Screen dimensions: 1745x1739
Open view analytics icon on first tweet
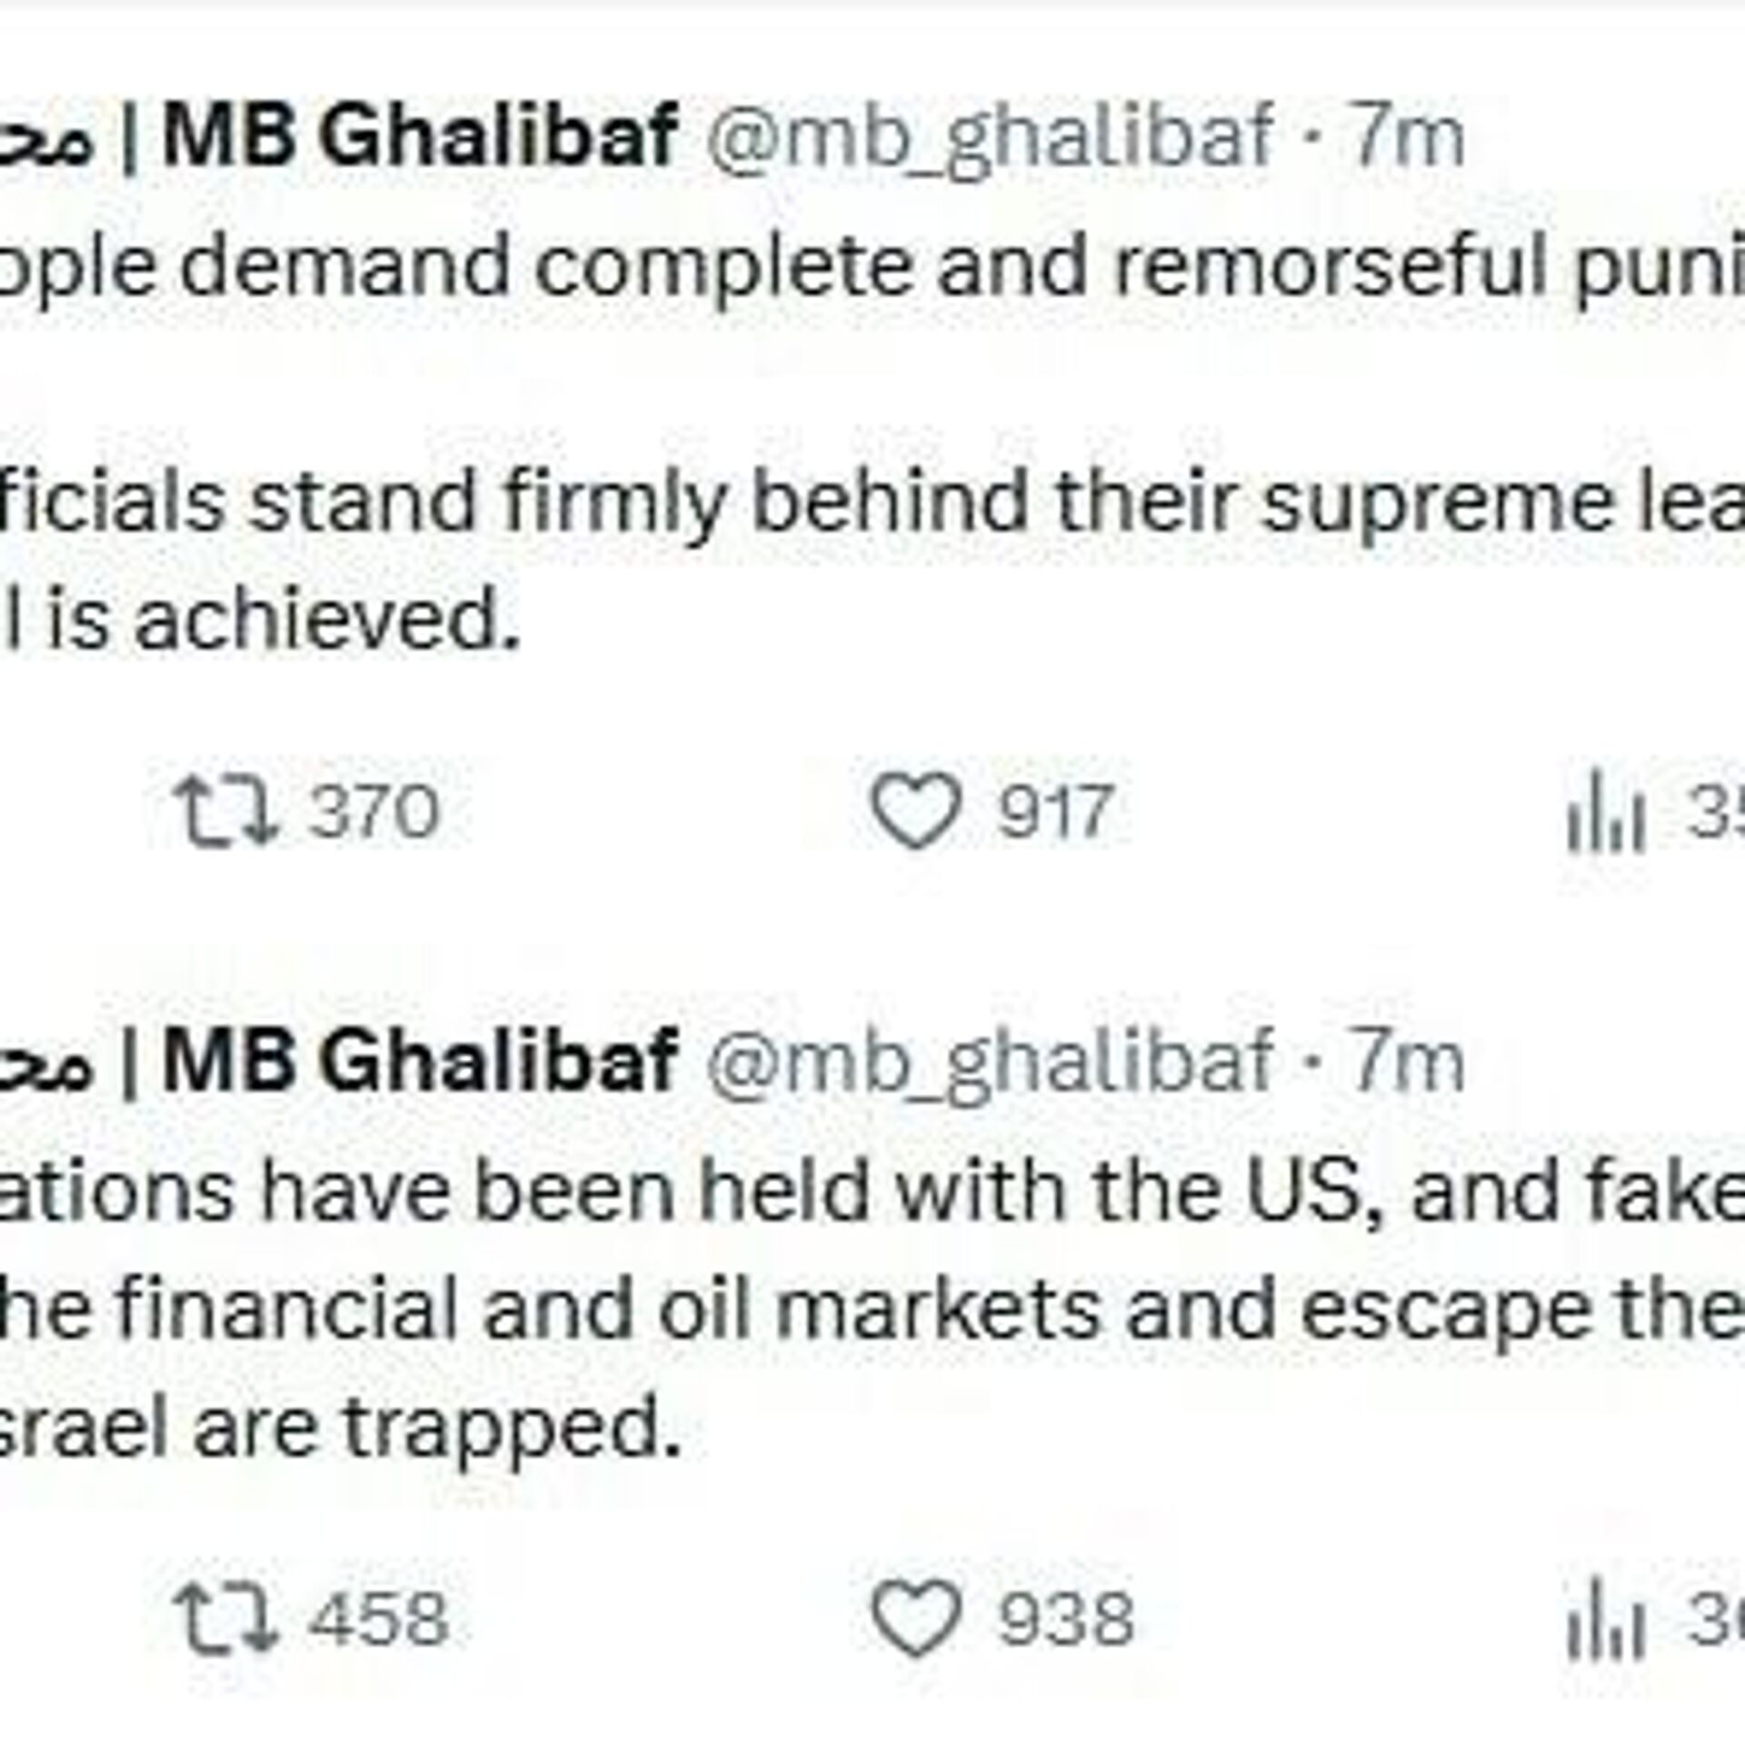pyautogui.click(x=1606, y=815)
